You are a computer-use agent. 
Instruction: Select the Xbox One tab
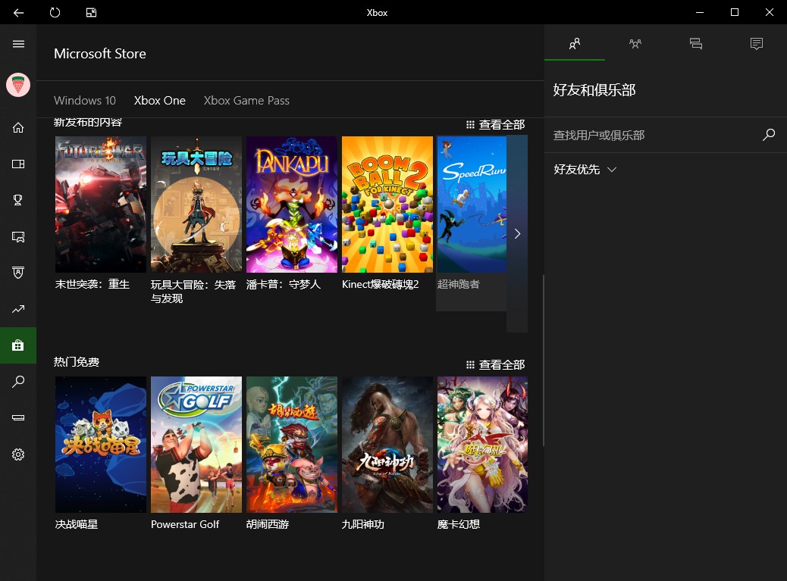tap(160, 100)
